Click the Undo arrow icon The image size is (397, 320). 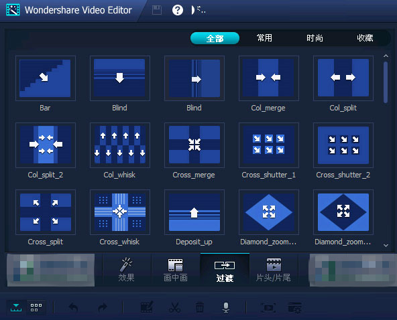tap(73, 307)
